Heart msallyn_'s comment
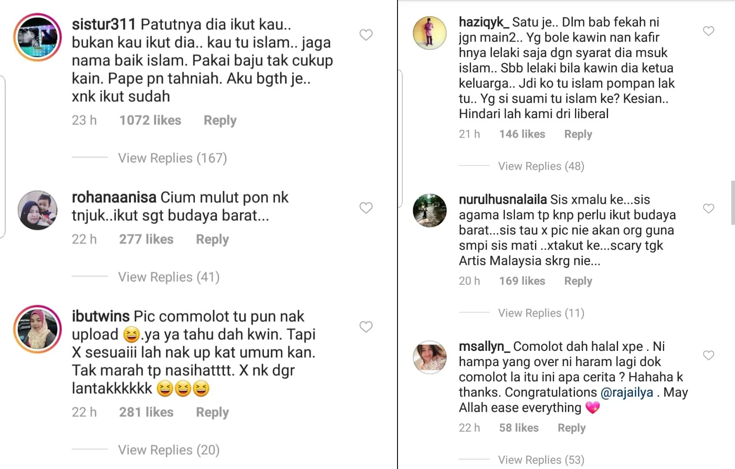This screenshot has height=469, width=735. pos(708,355)
